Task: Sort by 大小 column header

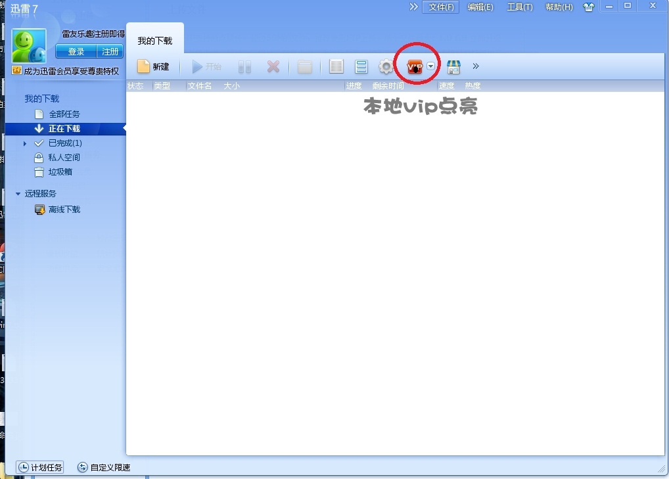Action: [232, 86]
